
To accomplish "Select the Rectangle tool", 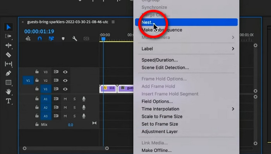I will coord(8,83).
